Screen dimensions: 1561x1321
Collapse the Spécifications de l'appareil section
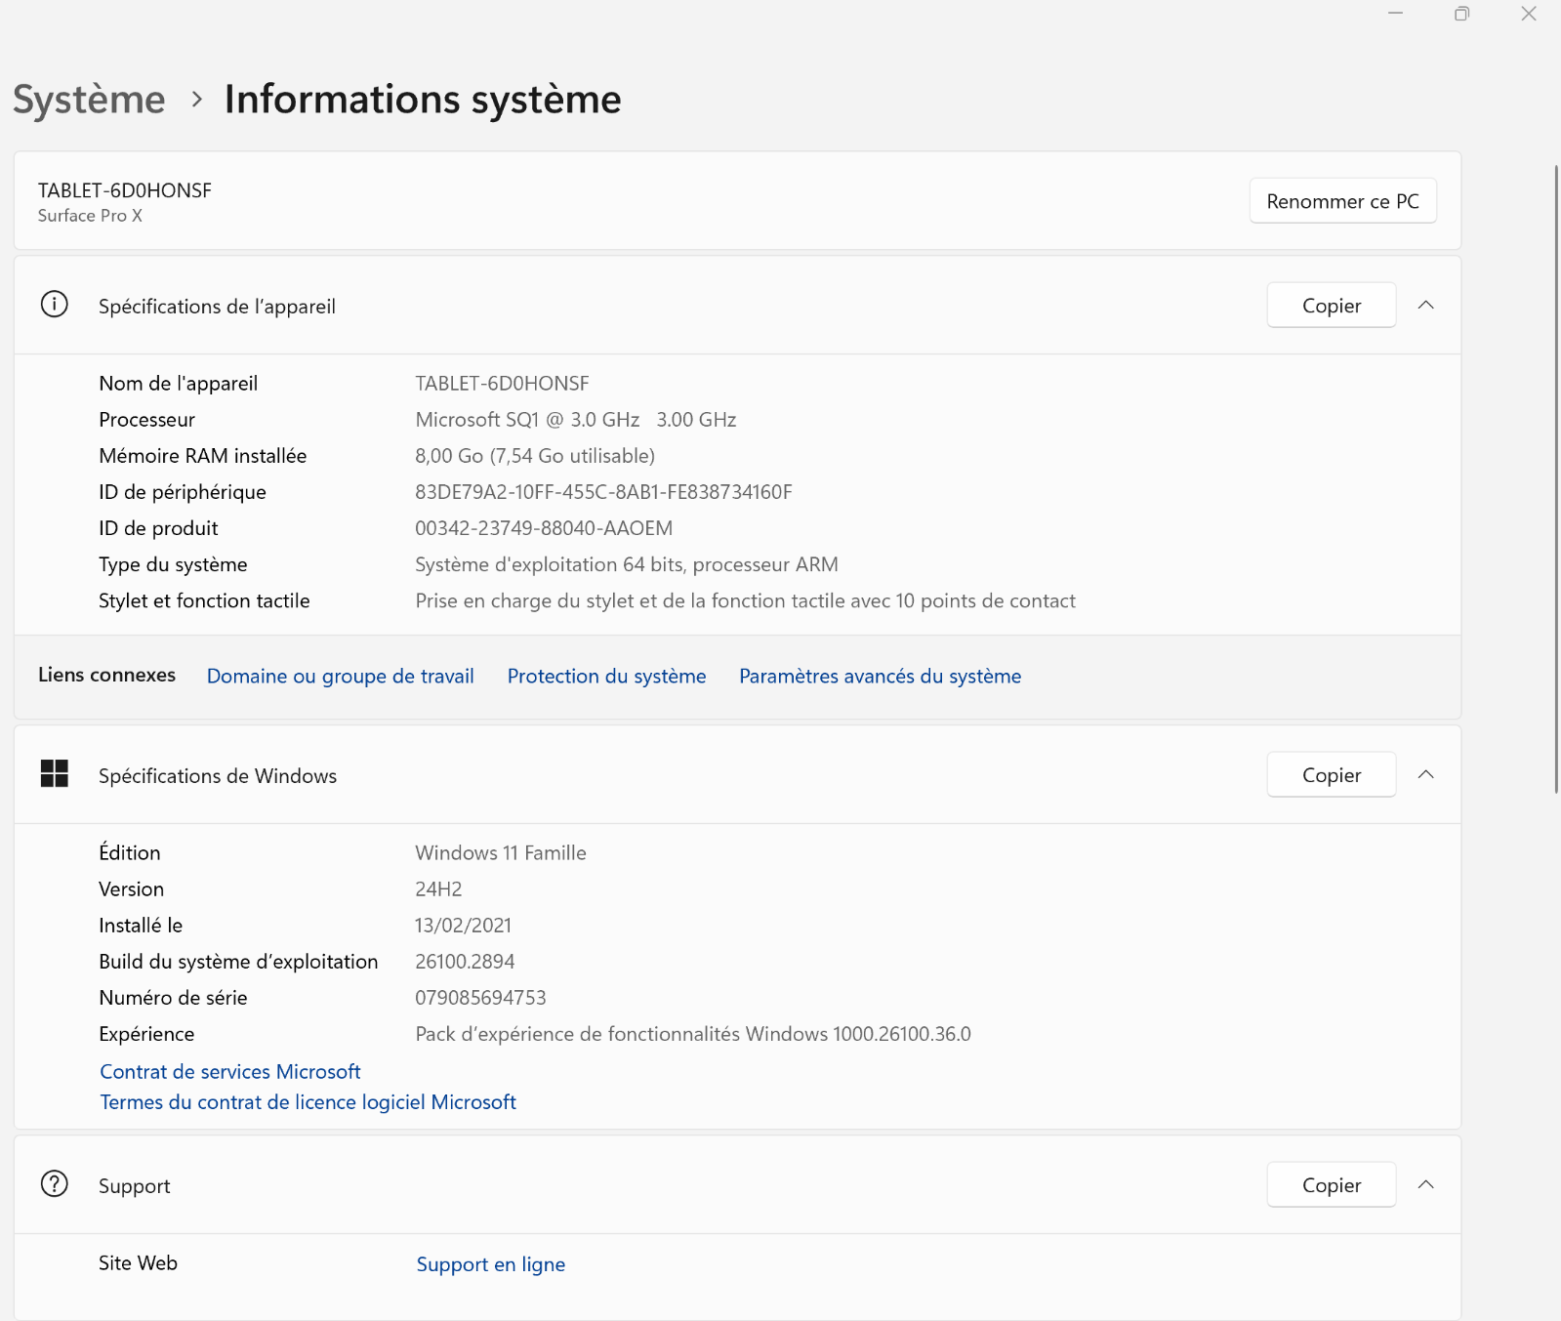click(1425, 306)
